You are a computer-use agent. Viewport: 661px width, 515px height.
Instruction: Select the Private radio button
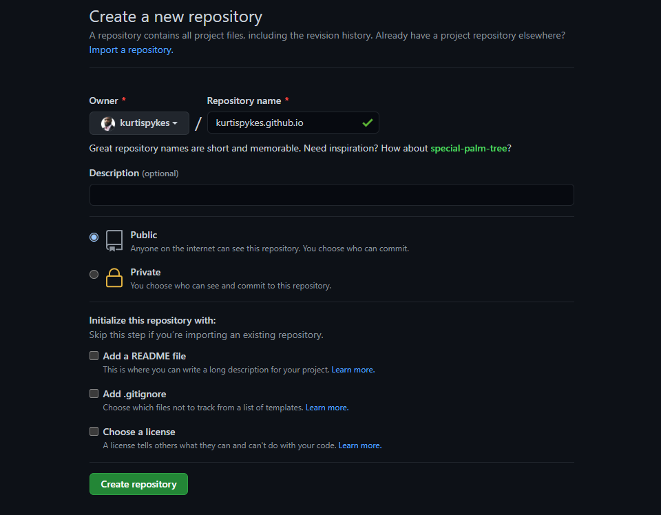pos(94,273)
